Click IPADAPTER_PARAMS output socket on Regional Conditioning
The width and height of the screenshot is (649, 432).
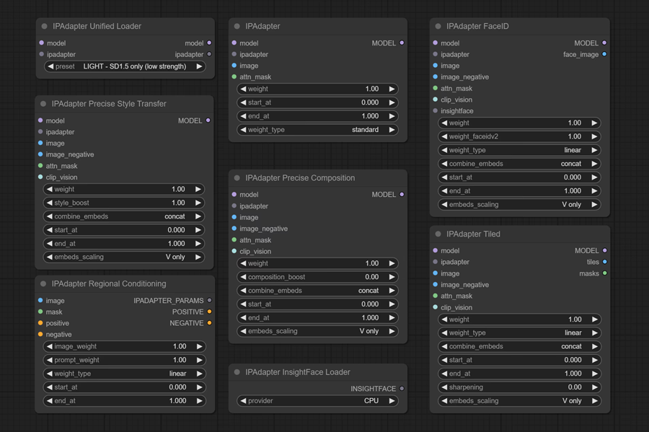[209, 300]
